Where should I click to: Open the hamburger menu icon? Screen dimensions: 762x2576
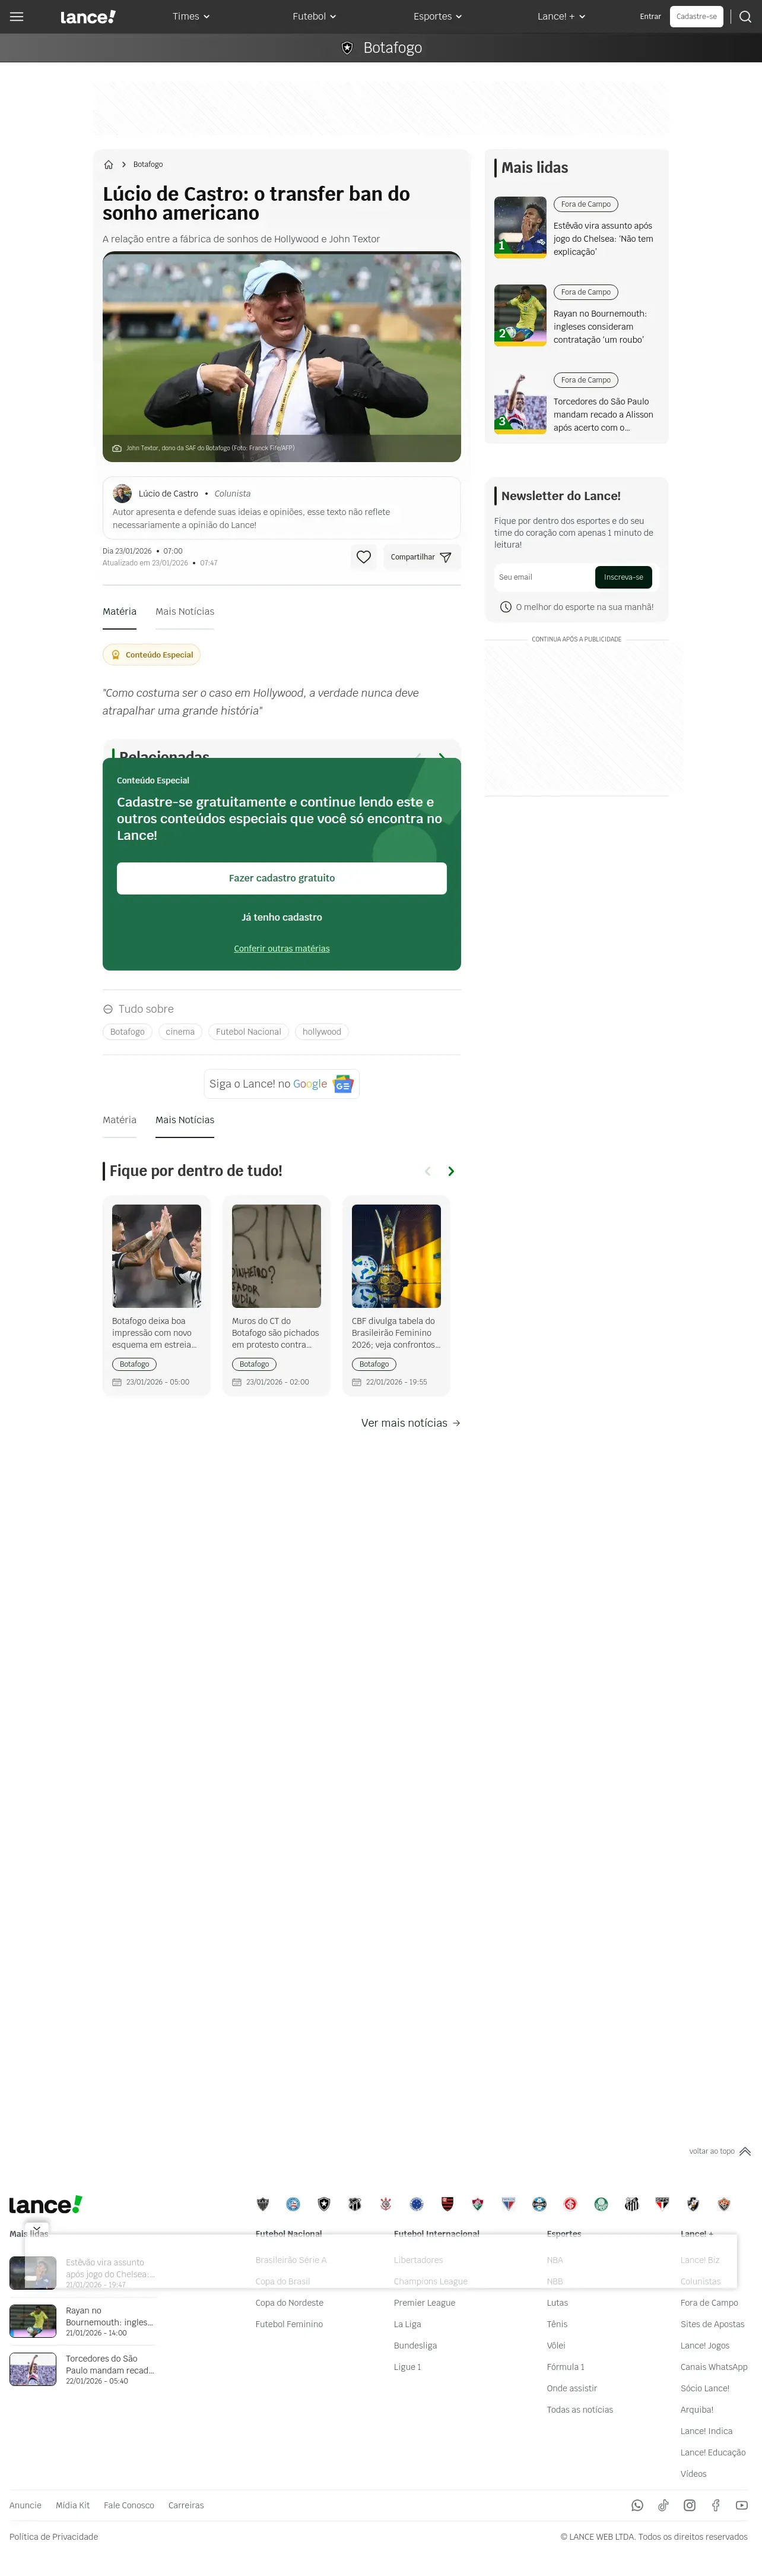coord(16,16)
